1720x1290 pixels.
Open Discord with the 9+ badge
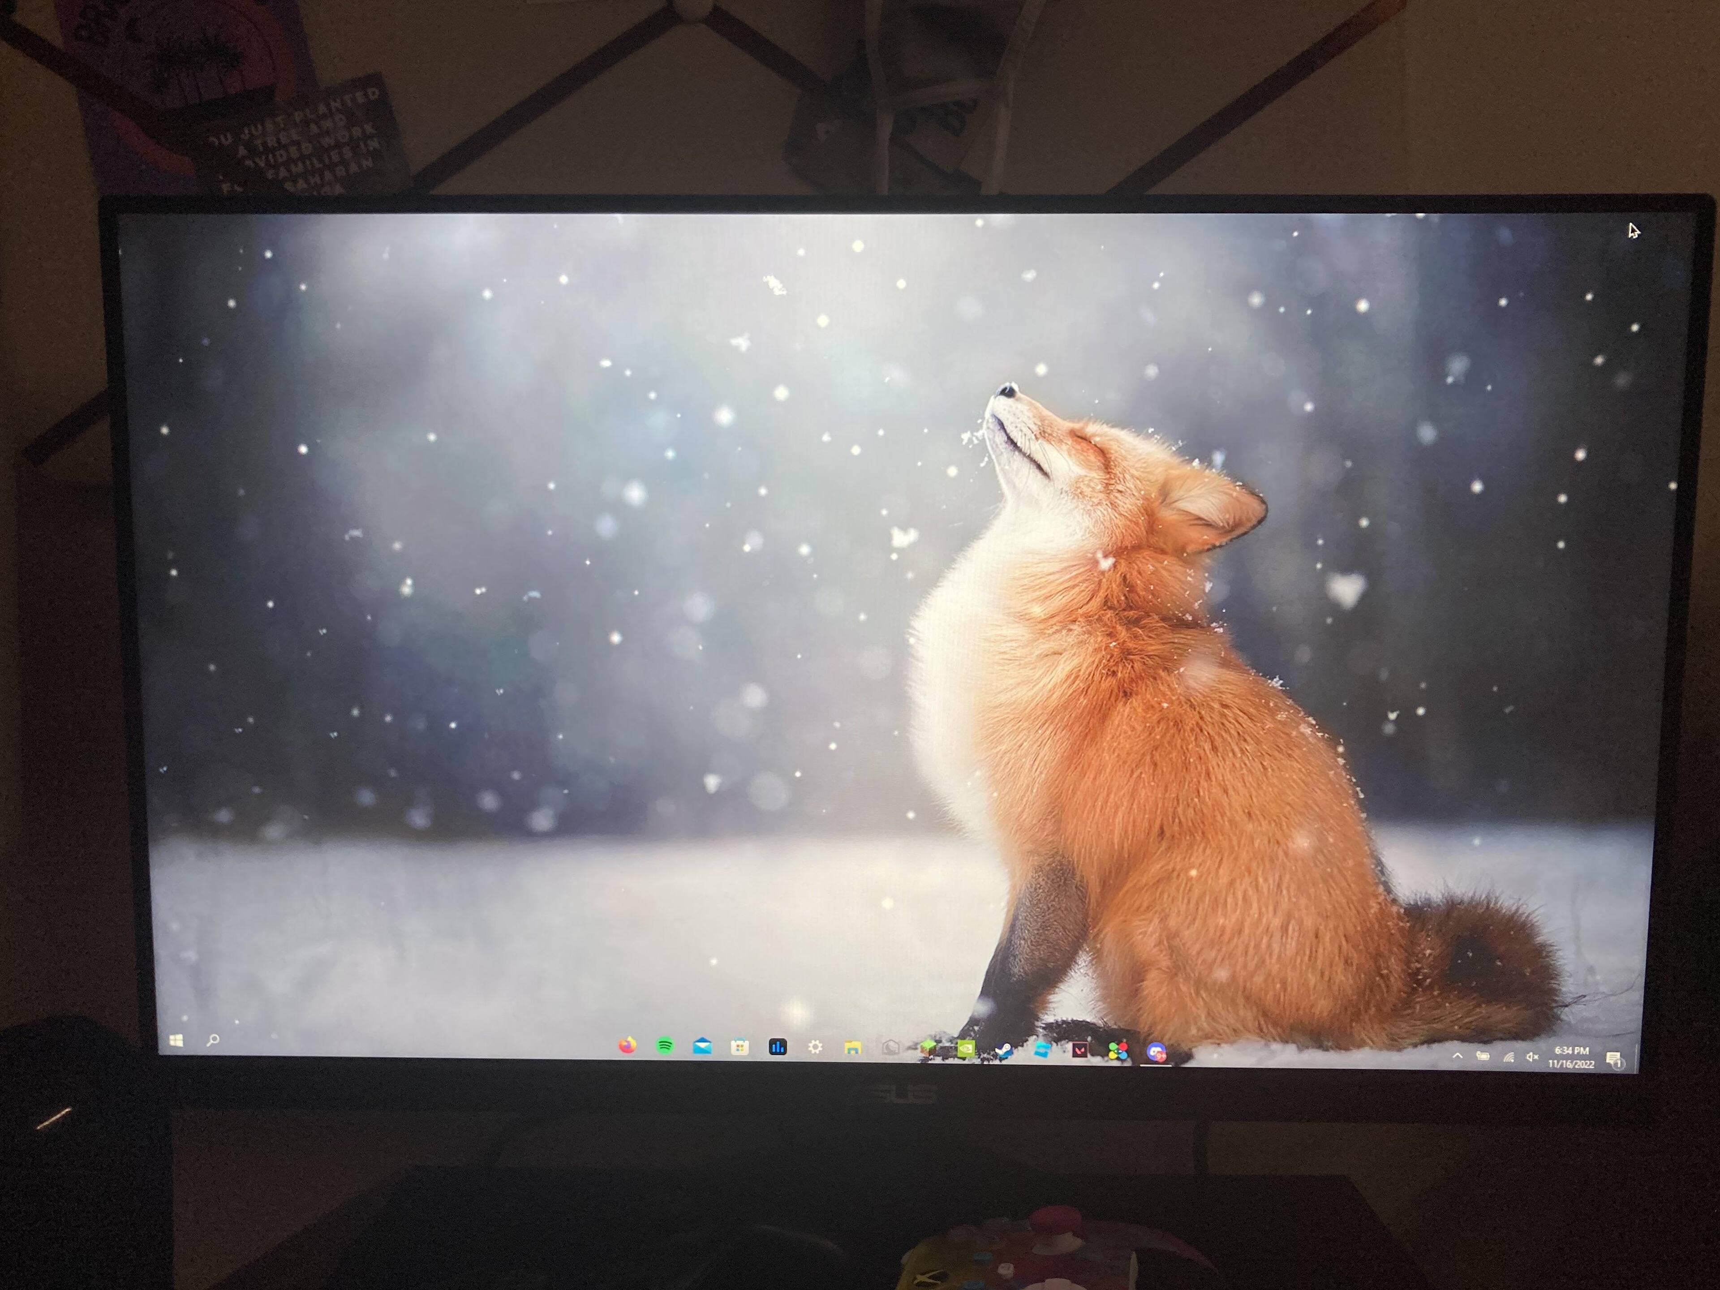(x=1156, y=1052)
